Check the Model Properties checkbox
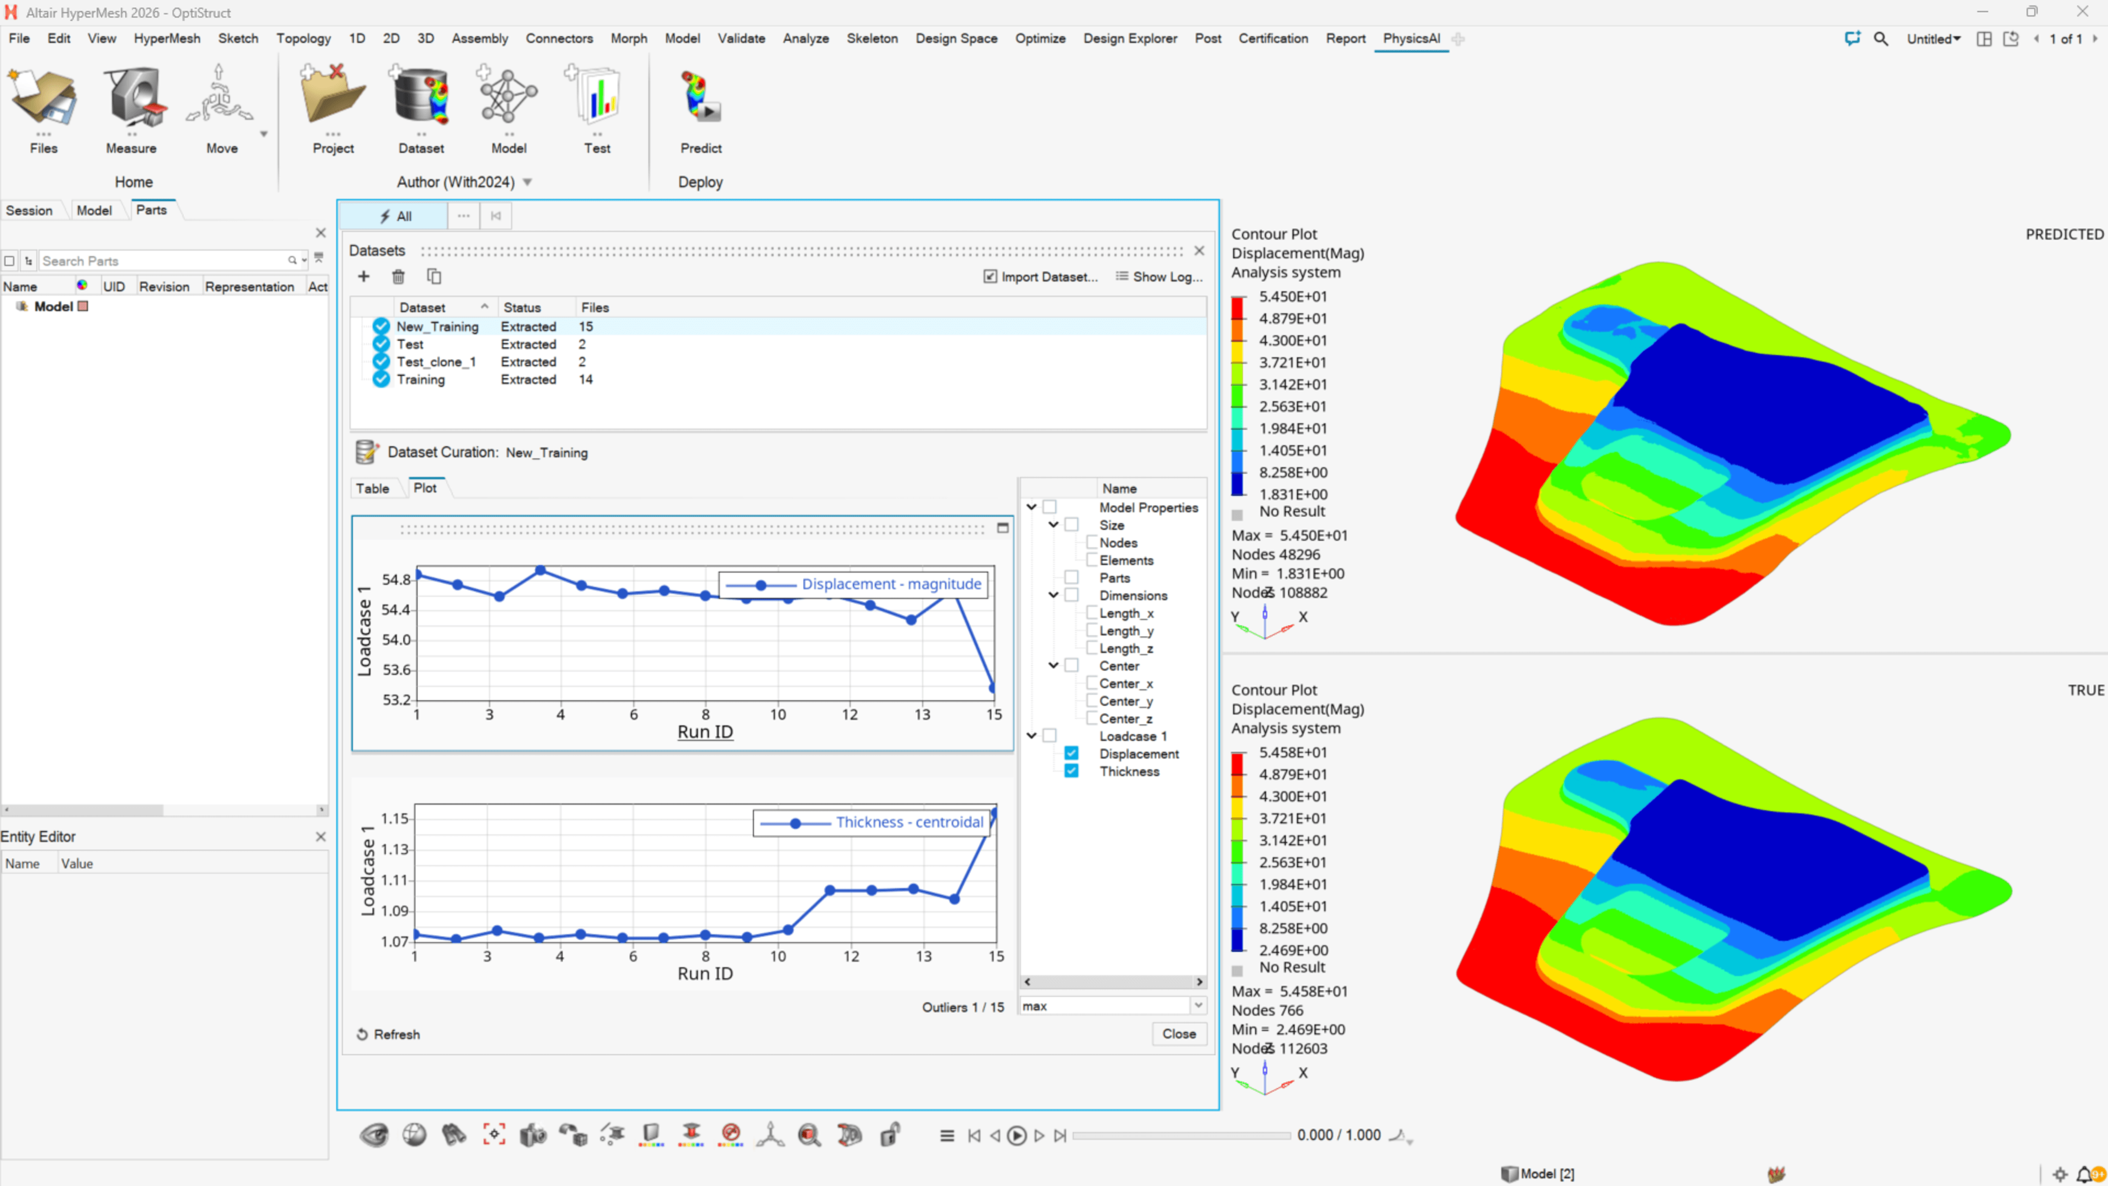 (x=1050, y=508)
